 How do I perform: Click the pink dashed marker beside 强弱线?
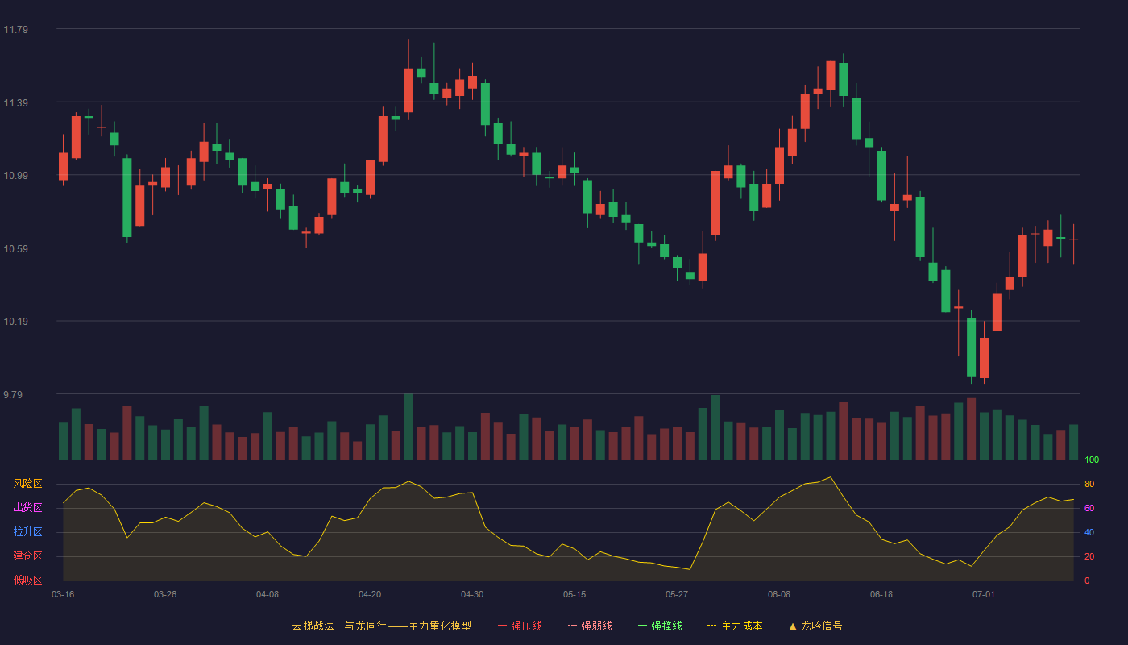[x=573, y=626]
